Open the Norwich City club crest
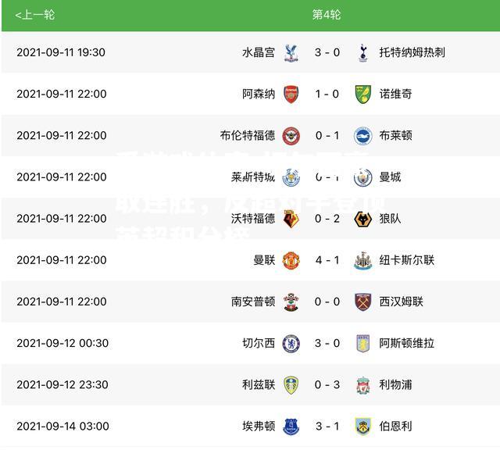Image resolution: width=500 pixels, height=450 pixels. tap(362, 94)
